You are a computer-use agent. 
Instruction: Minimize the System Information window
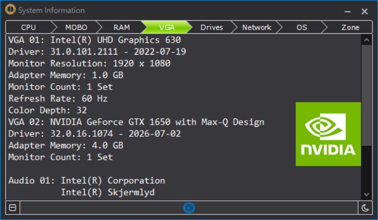pos(347,11)
